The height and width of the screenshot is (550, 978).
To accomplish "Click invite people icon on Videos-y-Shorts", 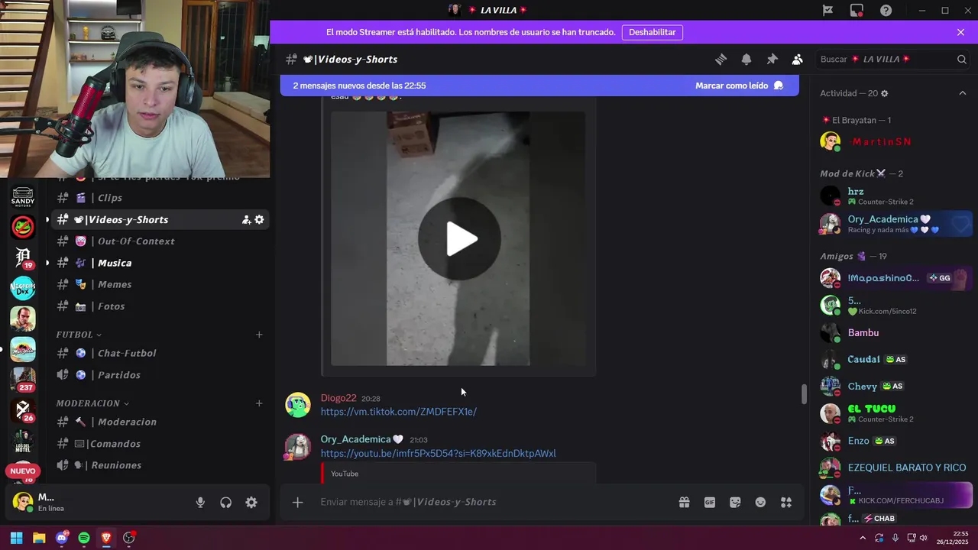I will [246, 219].
